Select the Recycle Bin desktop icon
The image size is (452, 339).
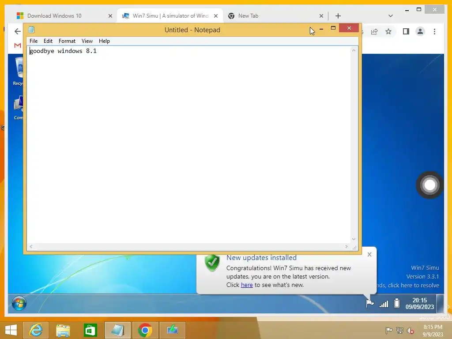pyautogui.click(x=18, y=72)
